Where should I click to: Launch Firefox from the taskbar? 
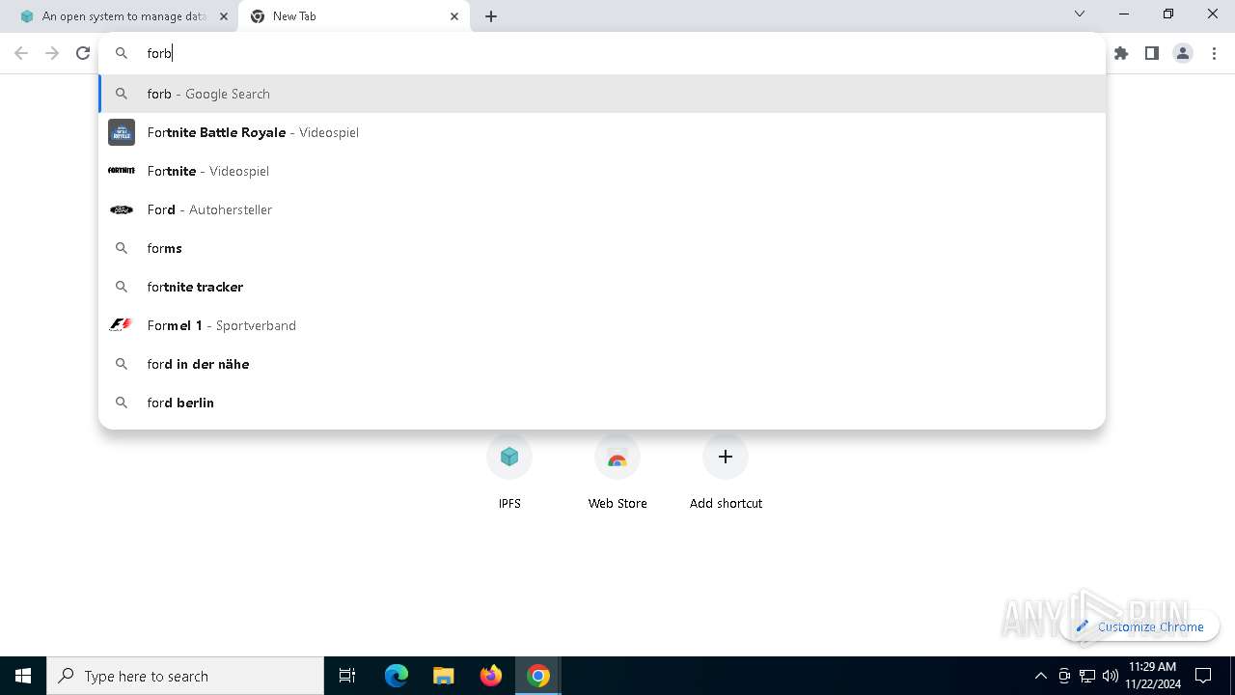tap(491, 676)
